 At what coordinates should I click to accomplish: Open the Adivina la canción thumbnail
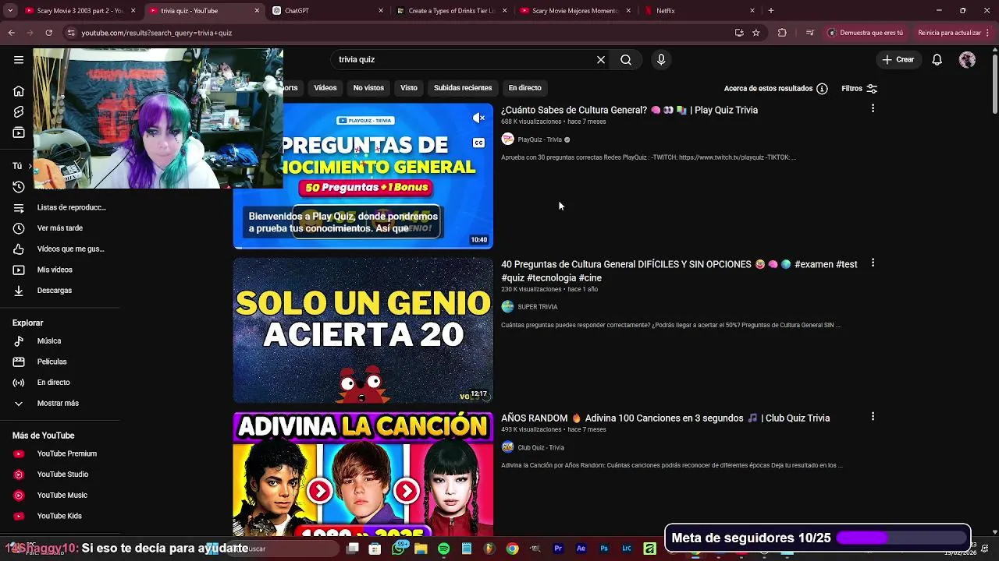point(363,474)
